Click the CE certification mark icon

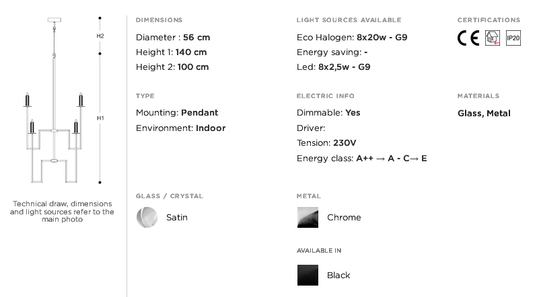coord(468,38)
